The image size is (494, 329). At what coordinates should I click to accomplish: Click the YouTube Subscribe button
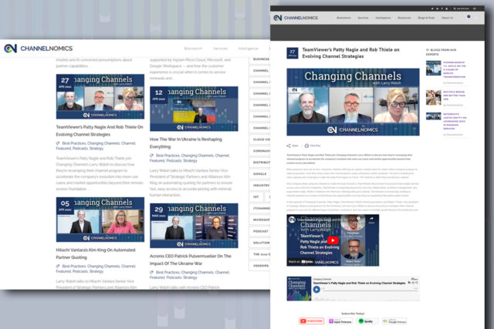(311, 321)
